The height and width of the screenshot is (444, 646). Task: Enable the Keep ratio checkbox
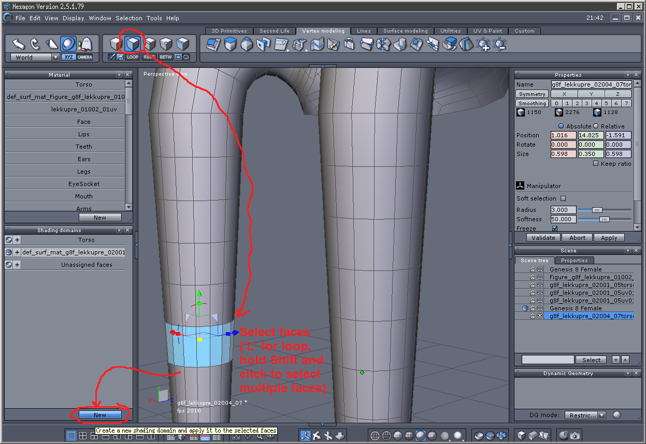point(596,164)
